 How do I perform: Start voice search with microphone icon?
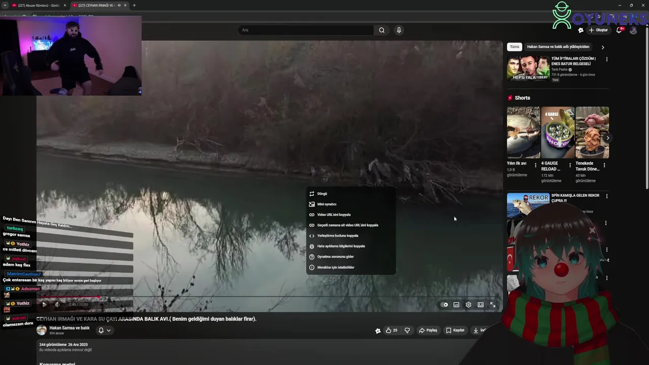tap(399, 30)
